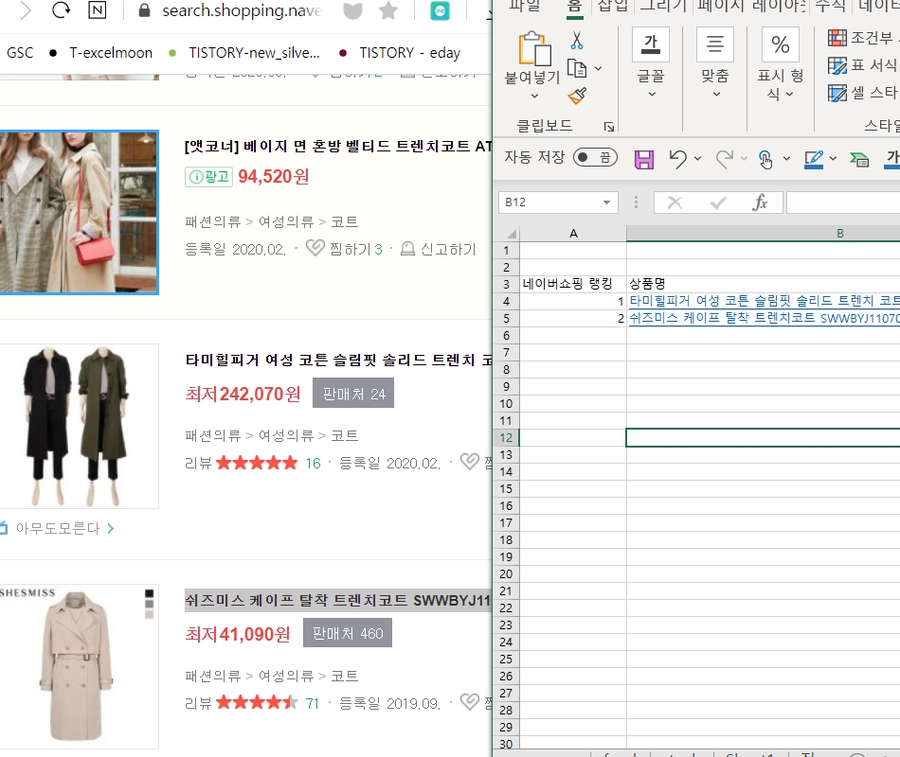The height and width of the screenshot is (757, 900).
Task: Open the 수식 ribbon tab
Action: pos(830,6)
